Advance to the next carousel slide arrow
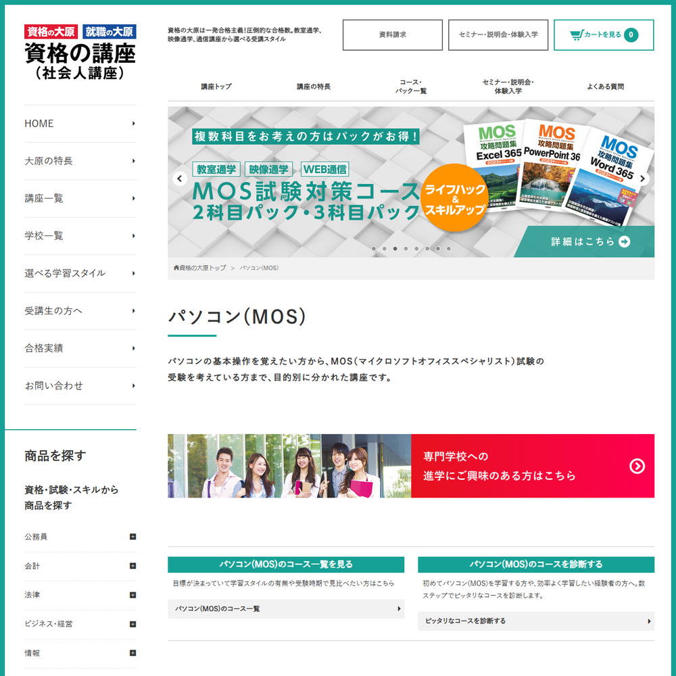676x676 pixels. pyautogui.click(x=643, y=178)
